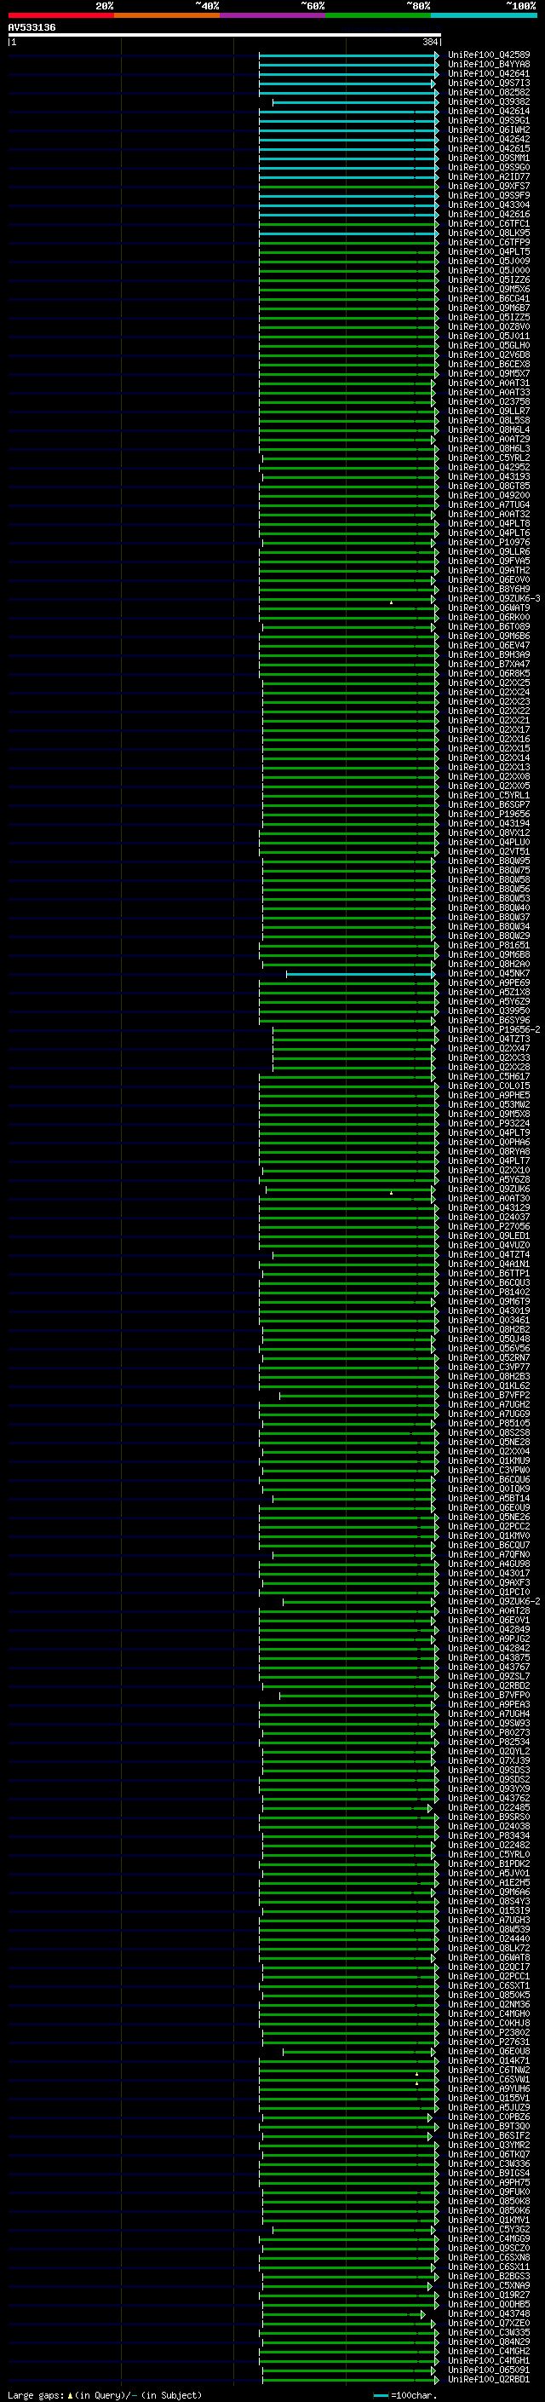This screenshot has width=545, height=2402.
Task: Open hit UniRef100_COLOI5
Action: click(x=489, y=1086)
